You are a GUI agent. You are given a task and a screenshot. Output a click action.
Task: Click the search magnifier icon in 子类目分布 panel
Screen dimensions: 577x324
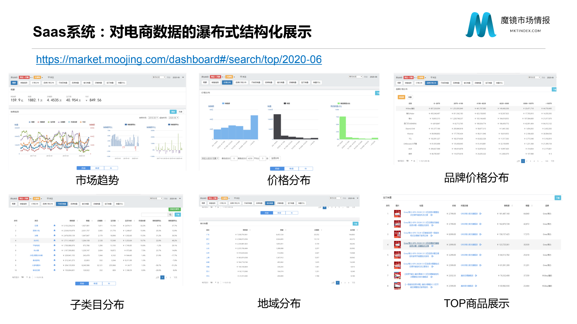click(x=170, y=215)
